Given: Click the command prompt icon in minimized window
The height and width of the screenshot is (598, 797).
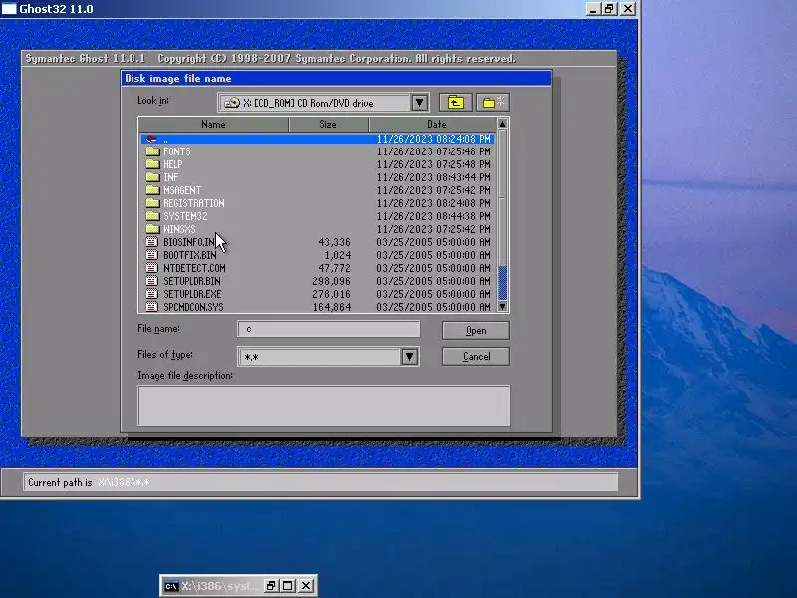Looking at the screenshot, I should pyautogui.click(x=171, y=586).
